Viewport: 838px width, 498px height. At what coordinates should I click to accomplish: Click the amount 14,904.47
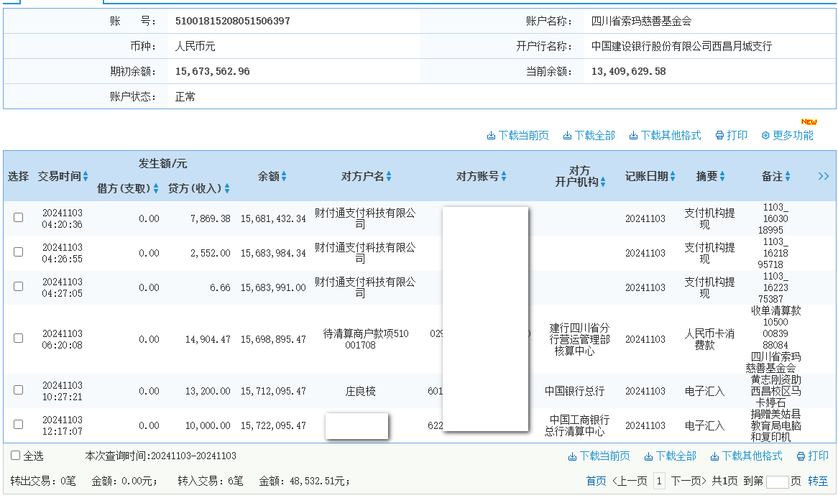208,339
